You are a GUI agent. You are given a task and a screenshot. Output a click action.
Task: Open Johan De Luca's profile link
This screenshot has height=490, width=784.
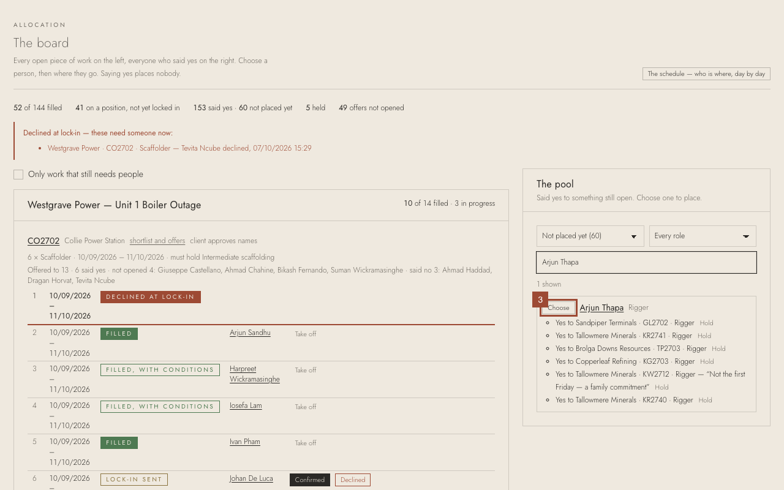click(x=251, y=478)
